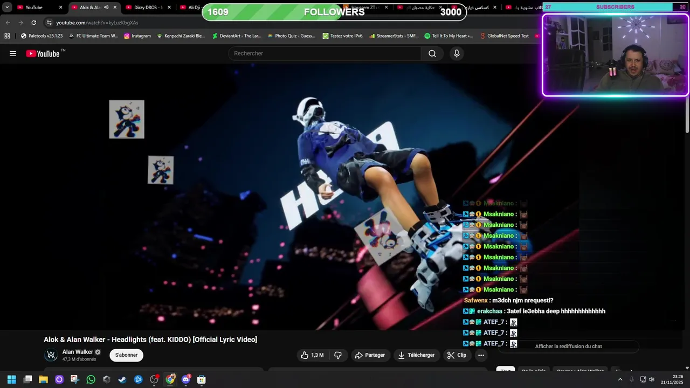Select the Alok & Alan Walker video title
The image size is (690, 388).
pos(150,339)
